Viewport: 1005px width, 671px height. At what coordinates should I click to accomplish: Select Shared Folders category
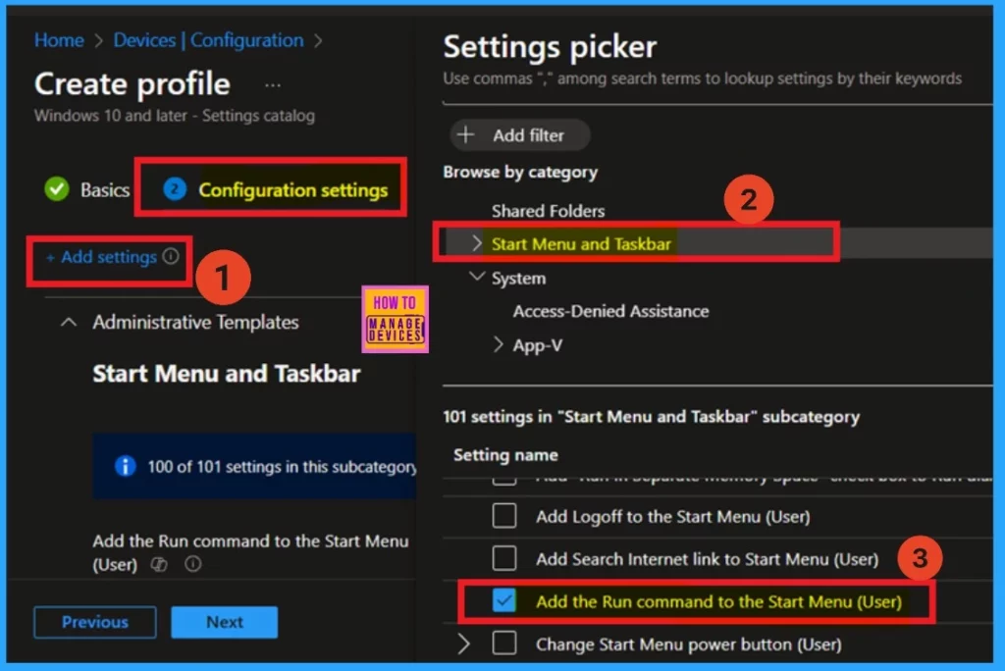coord(548,211)
